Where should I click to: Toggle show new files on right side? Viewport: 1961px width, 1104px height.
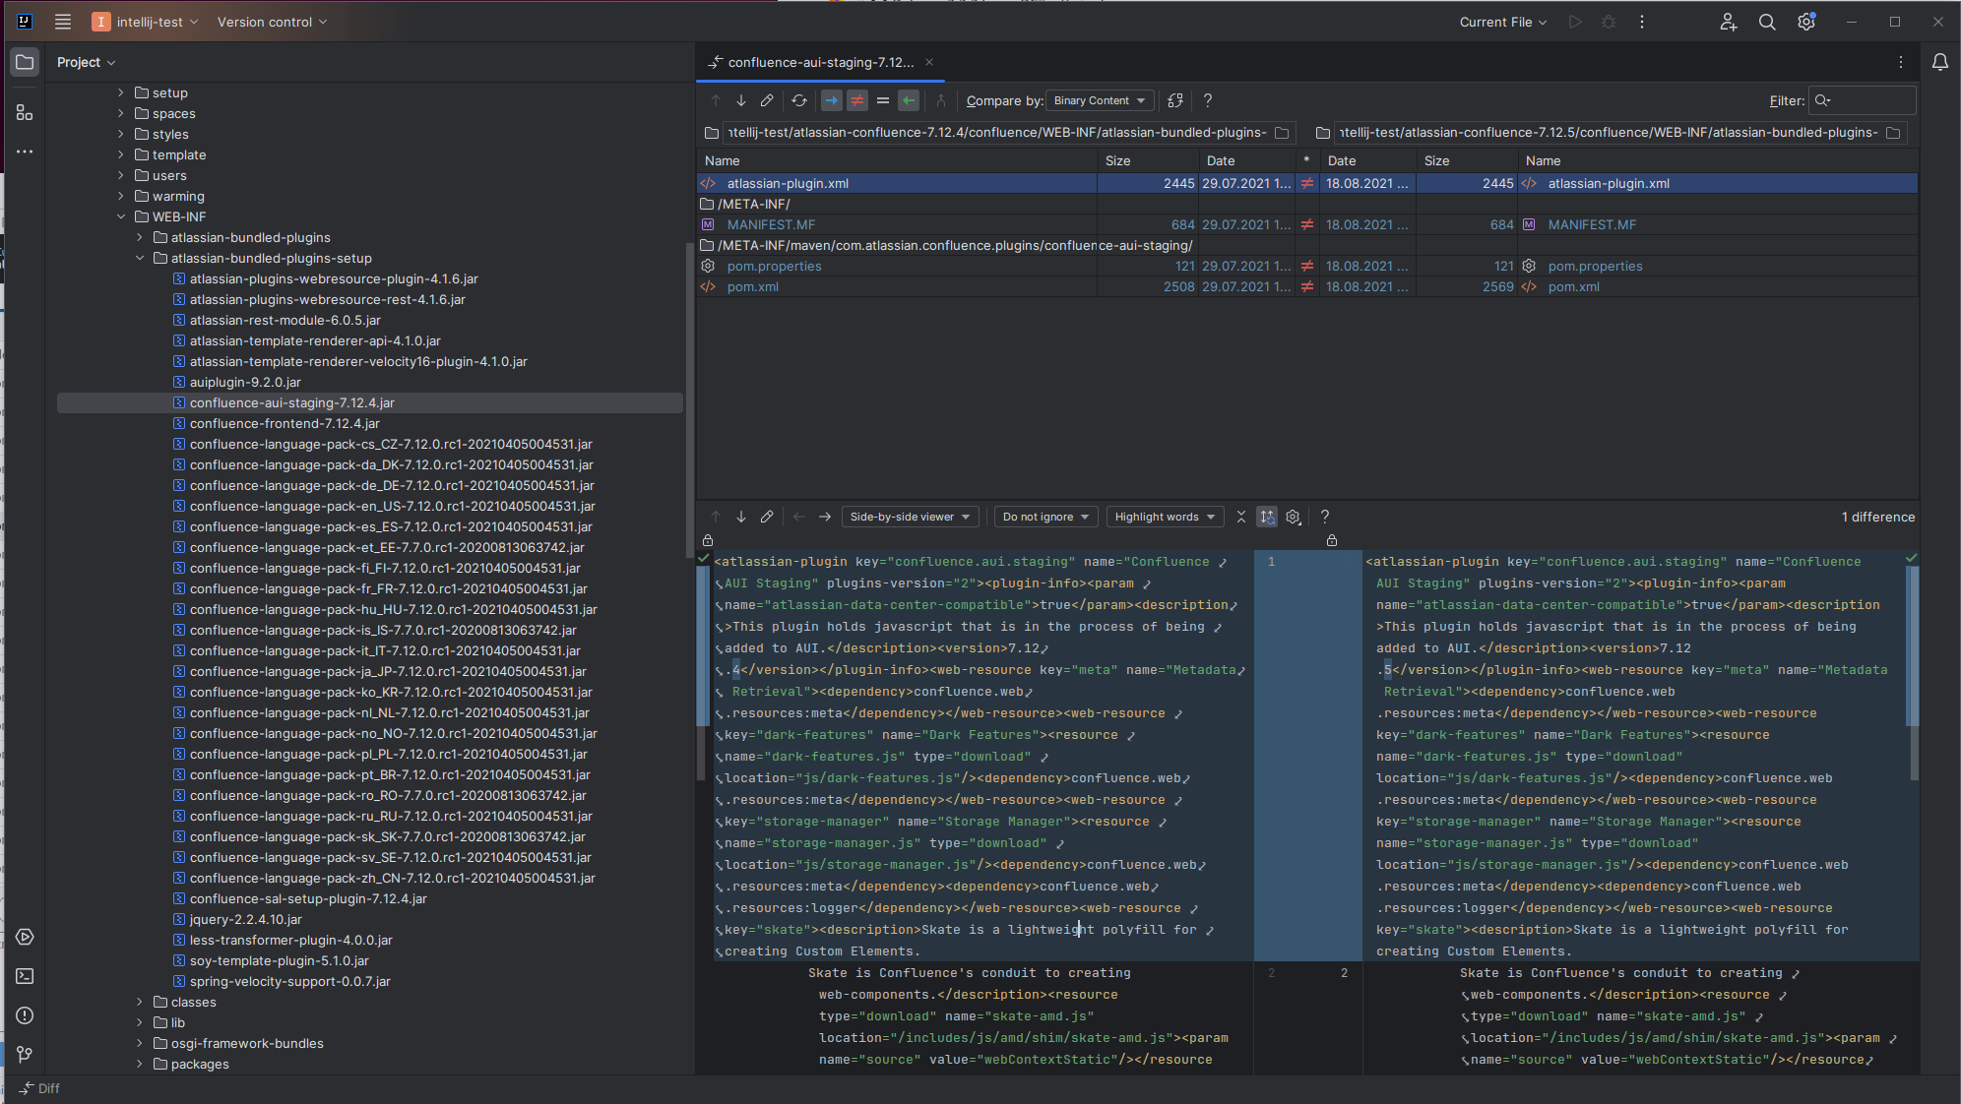point(909,100)
